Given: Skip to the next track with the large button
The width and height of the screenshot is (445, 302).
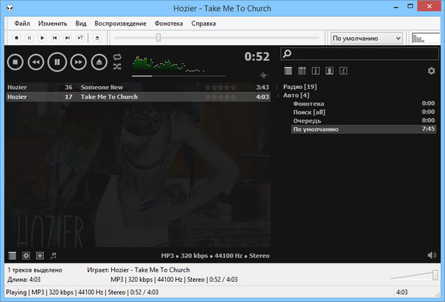Looking at the screenshot, I should click(79, 62).
